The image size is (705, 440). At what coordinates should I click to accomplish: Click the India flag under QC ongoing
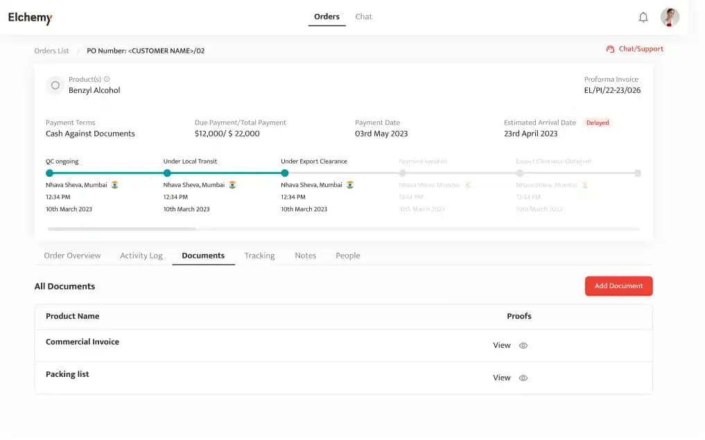click(x=114, y=185)
